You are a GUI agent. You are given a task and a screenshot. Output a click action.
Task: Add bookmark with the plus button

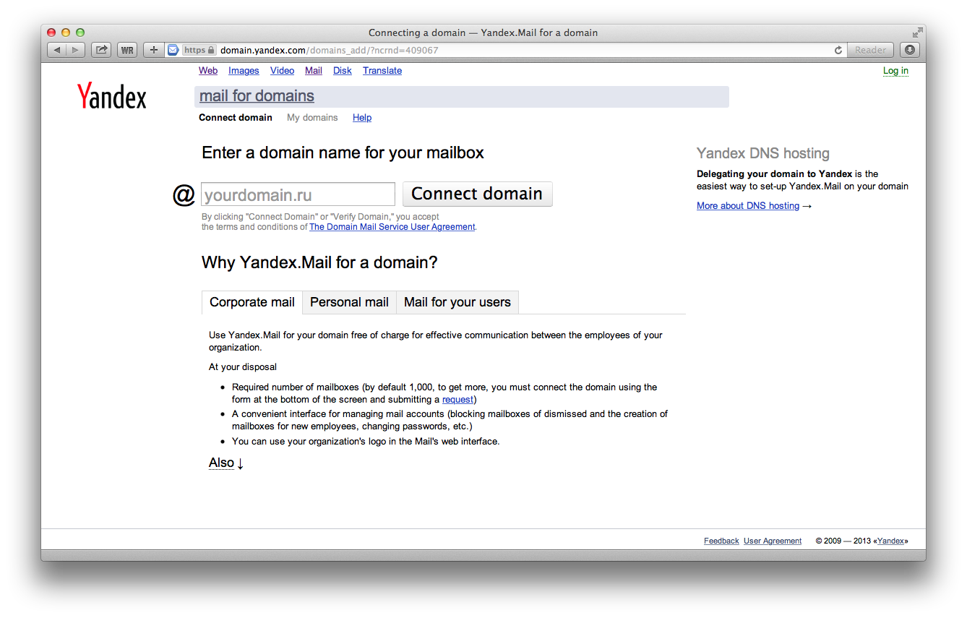point(153,50)
